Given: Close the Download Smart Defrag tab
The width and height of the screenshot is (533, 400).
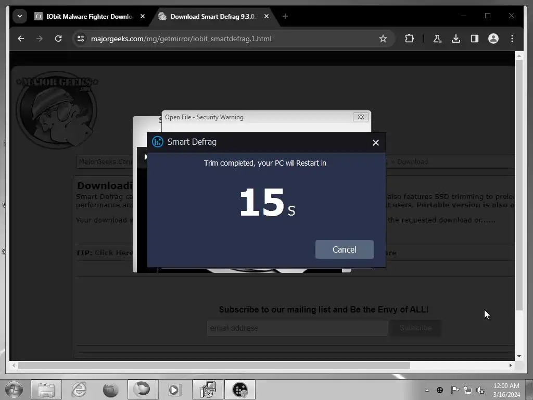Looking at the screenshot, I should coord(266,16).
